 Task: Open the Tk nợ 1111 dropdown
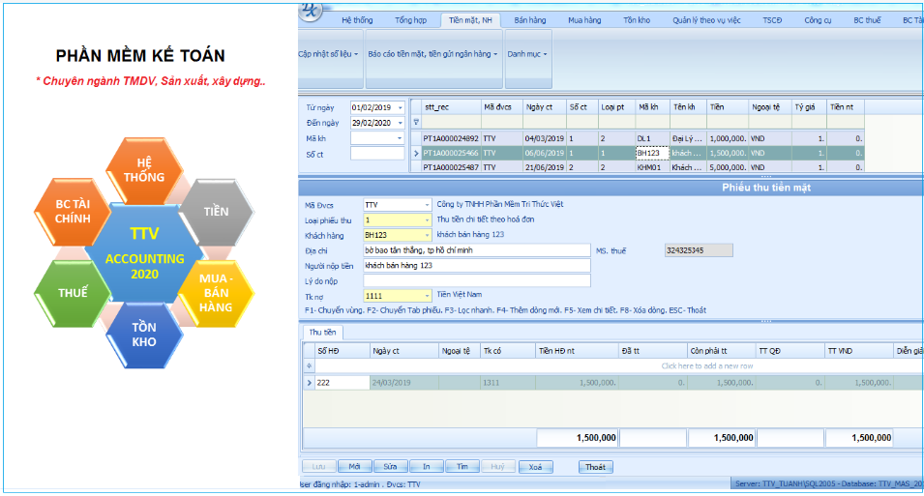point(428,296)
